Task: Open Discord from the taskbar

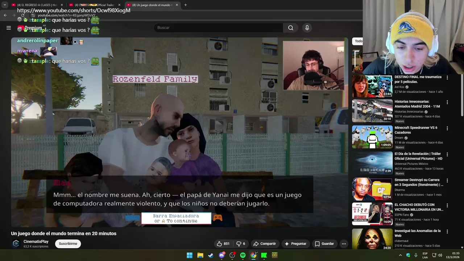Action: click(x=221, y=255)
